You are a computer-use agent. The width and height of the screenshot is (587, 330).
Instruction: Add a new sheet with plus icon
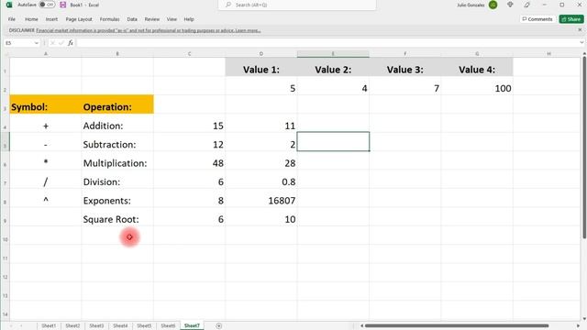click(219, 326)
